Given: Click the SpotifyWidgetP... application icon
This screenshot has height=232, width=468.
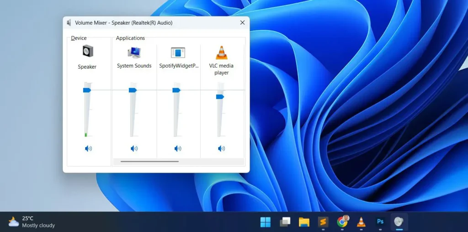Looking at the screenshot, I should pos(178,53).
